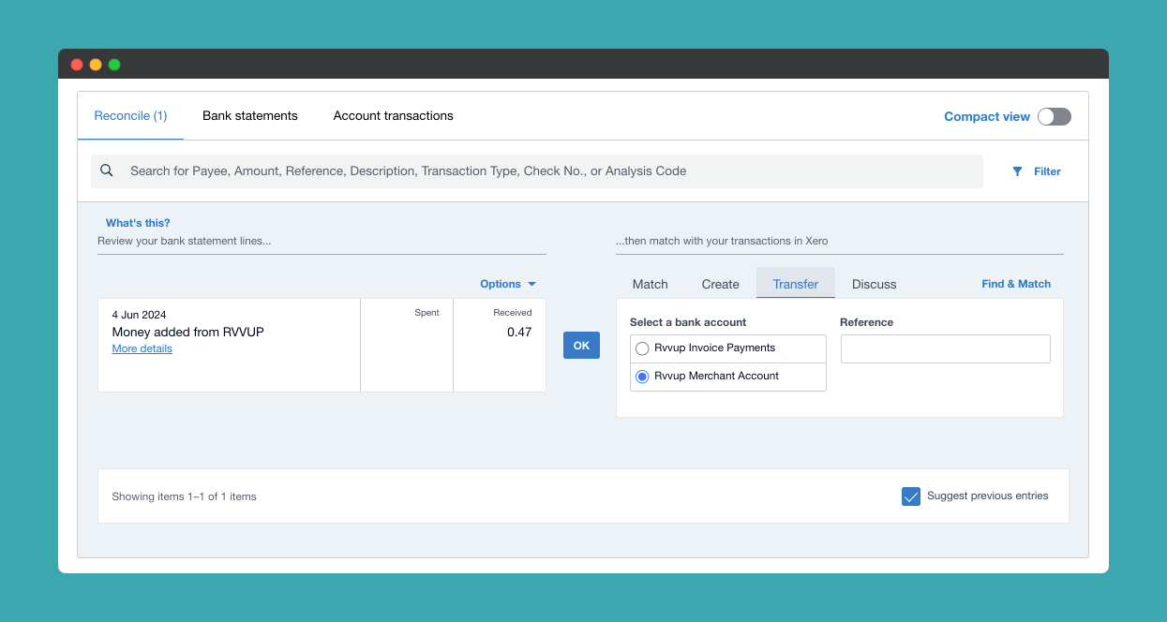The height and width of the screenshot is (622, 1167).
Task: Click into the Reference input field
Action: 945,348
